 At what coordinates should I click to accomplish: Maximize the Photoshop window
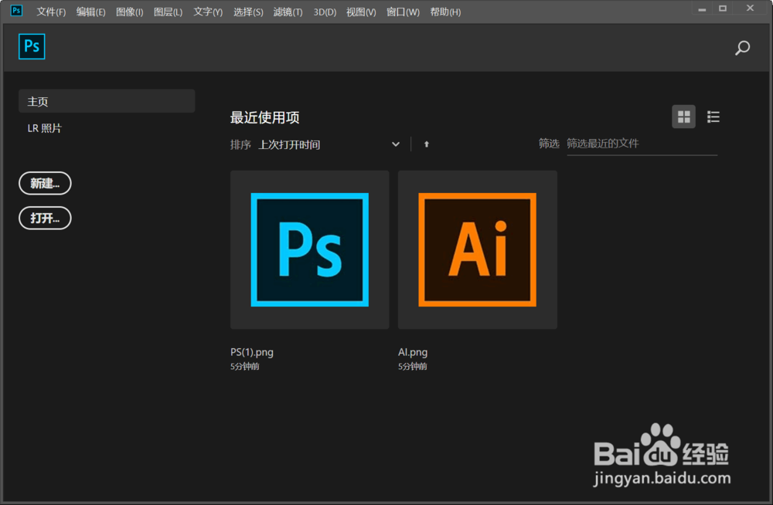pyautogui.click(x=723, y=8)
